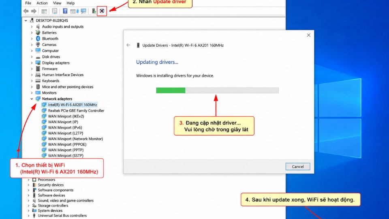The height and width of the screenshot is (219, 389).
Task: Select the Batteries category icon
Action: point(38,32)
